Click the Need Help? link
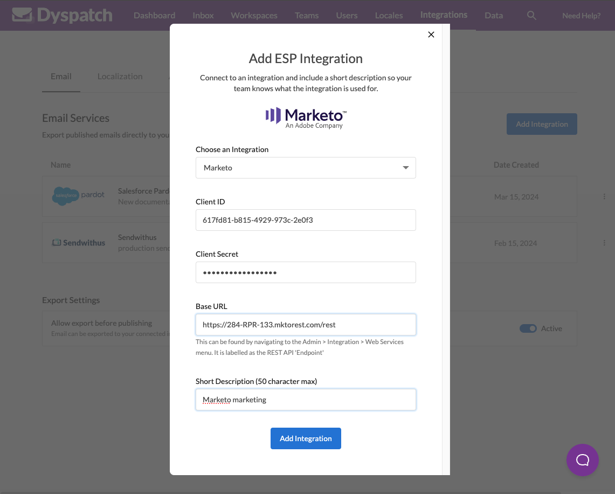 coord(581,15)
